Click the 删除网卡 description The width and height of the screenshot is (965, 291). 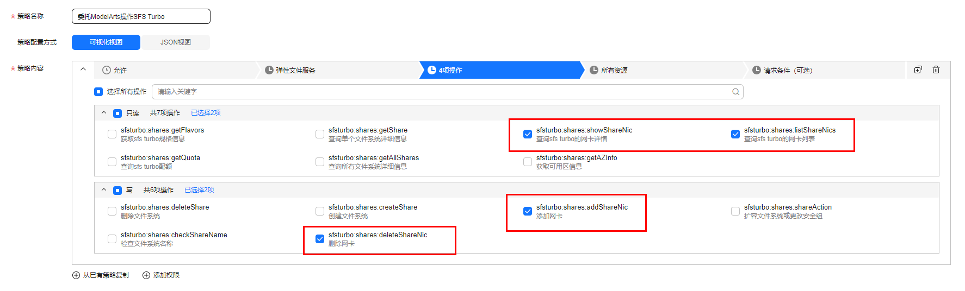click(342, 244)
